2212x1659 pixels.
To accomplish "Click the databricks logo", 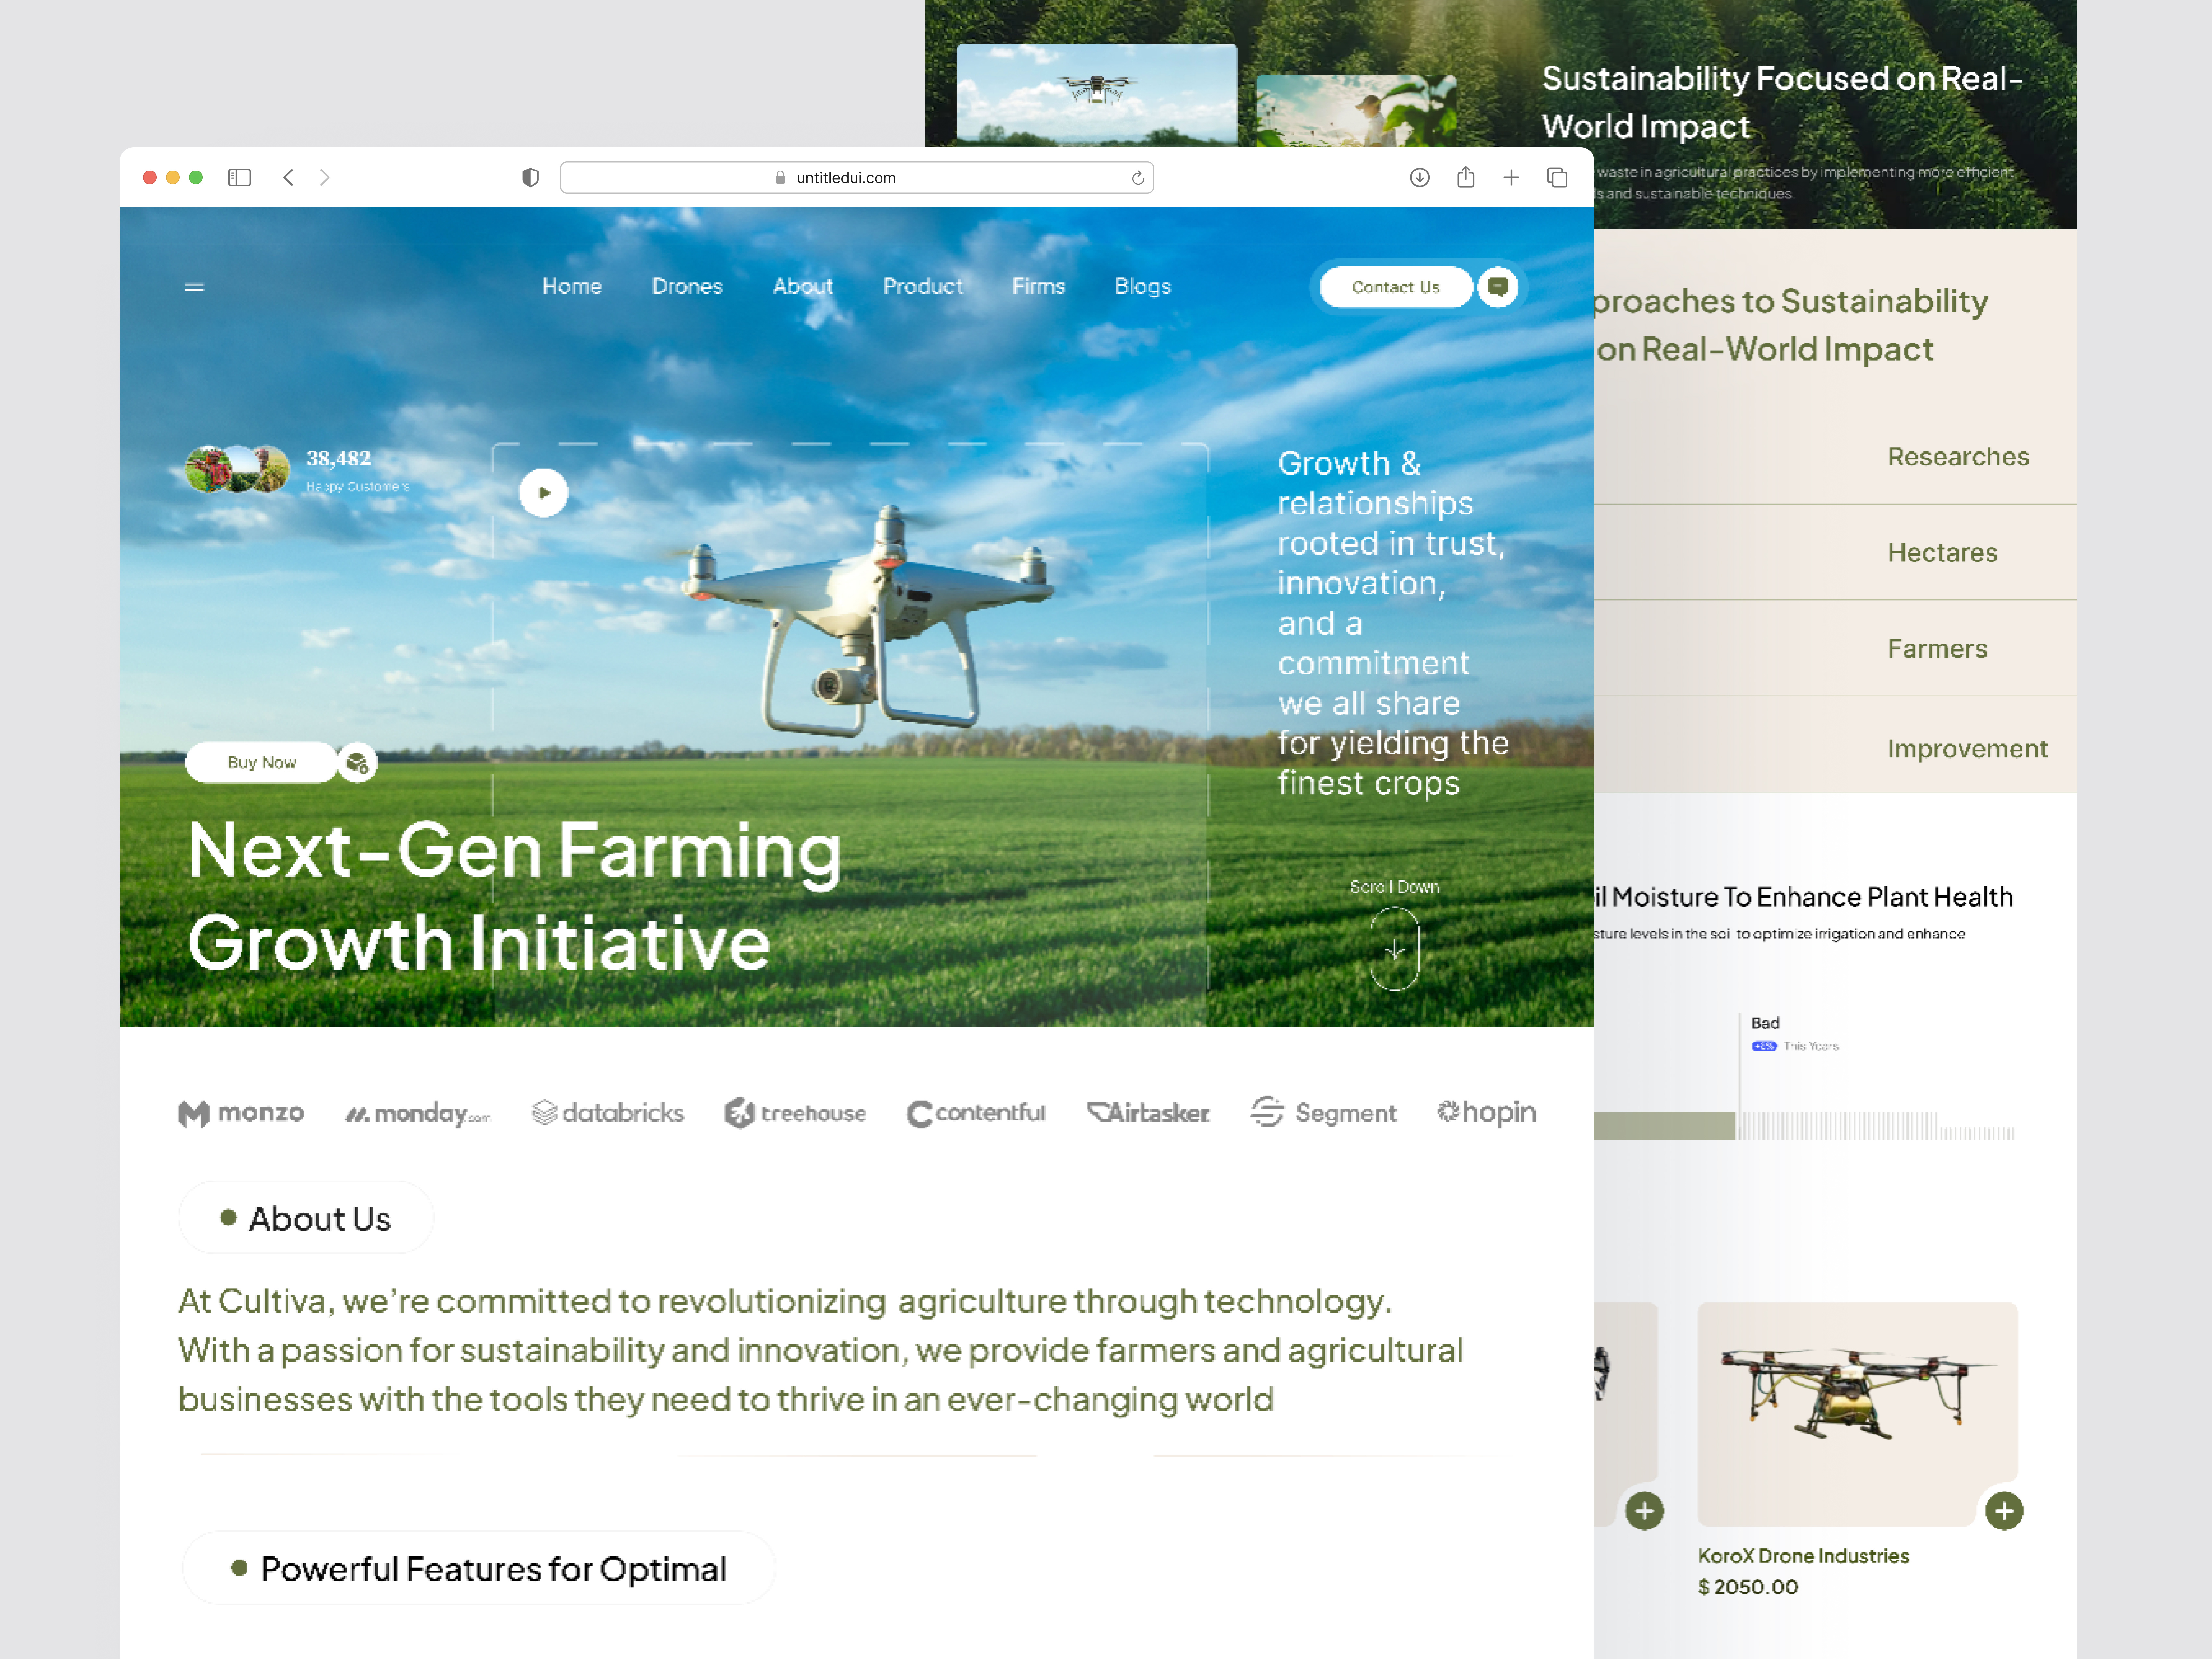I will click(608, 1113).
